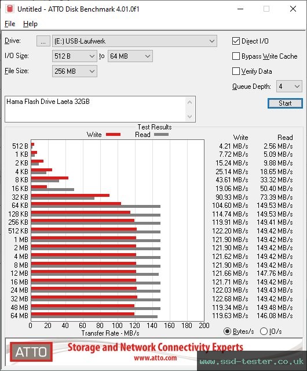Click the 512 KB read value 149.42 MB/s
Image resolution: width=307 pixels, height=371 pixels.
pyautogui.click(x=275, y=231)
